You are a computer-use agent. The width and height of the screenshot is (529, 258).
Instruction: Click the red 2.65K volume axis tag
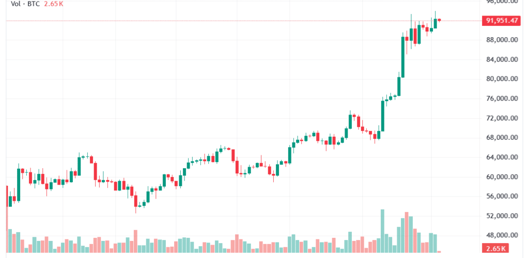coord(498,249)
